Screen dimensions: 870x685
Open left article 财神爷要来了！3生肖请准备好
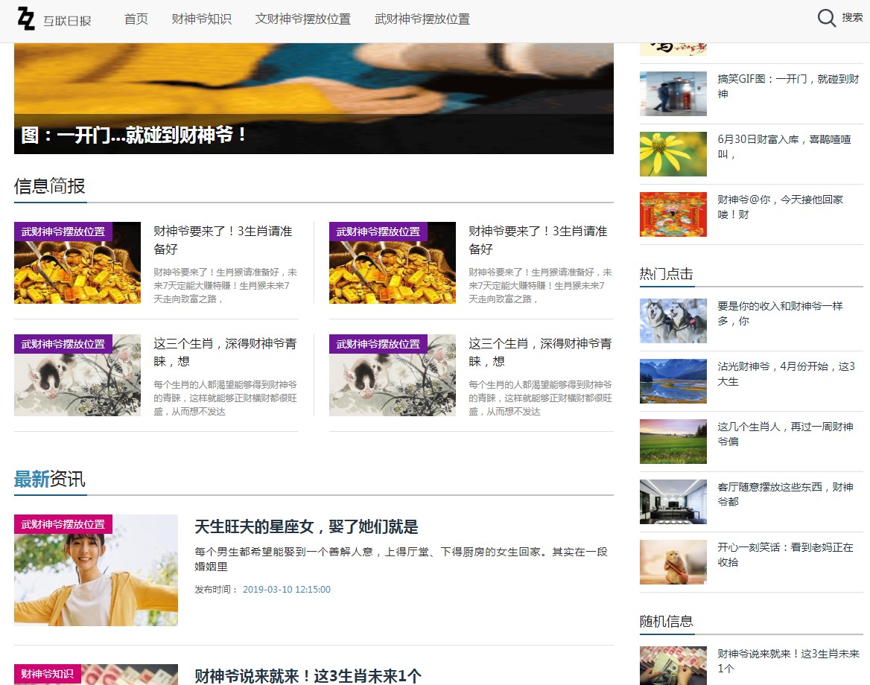223,240
